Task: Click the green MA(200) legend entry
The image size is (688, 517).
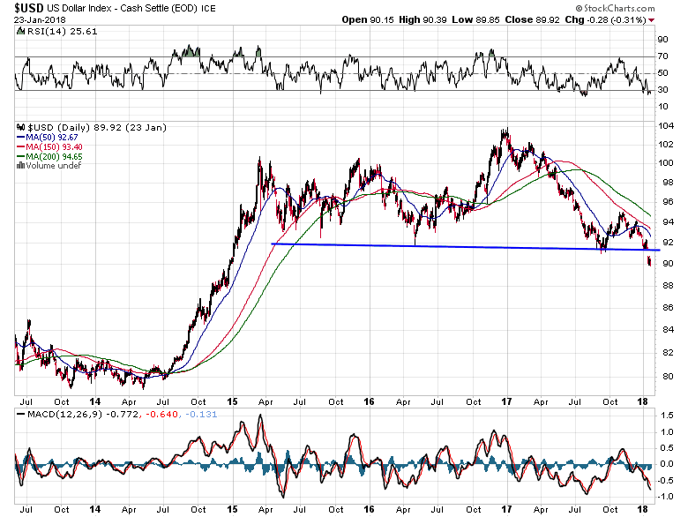Action: coord(49,156)
